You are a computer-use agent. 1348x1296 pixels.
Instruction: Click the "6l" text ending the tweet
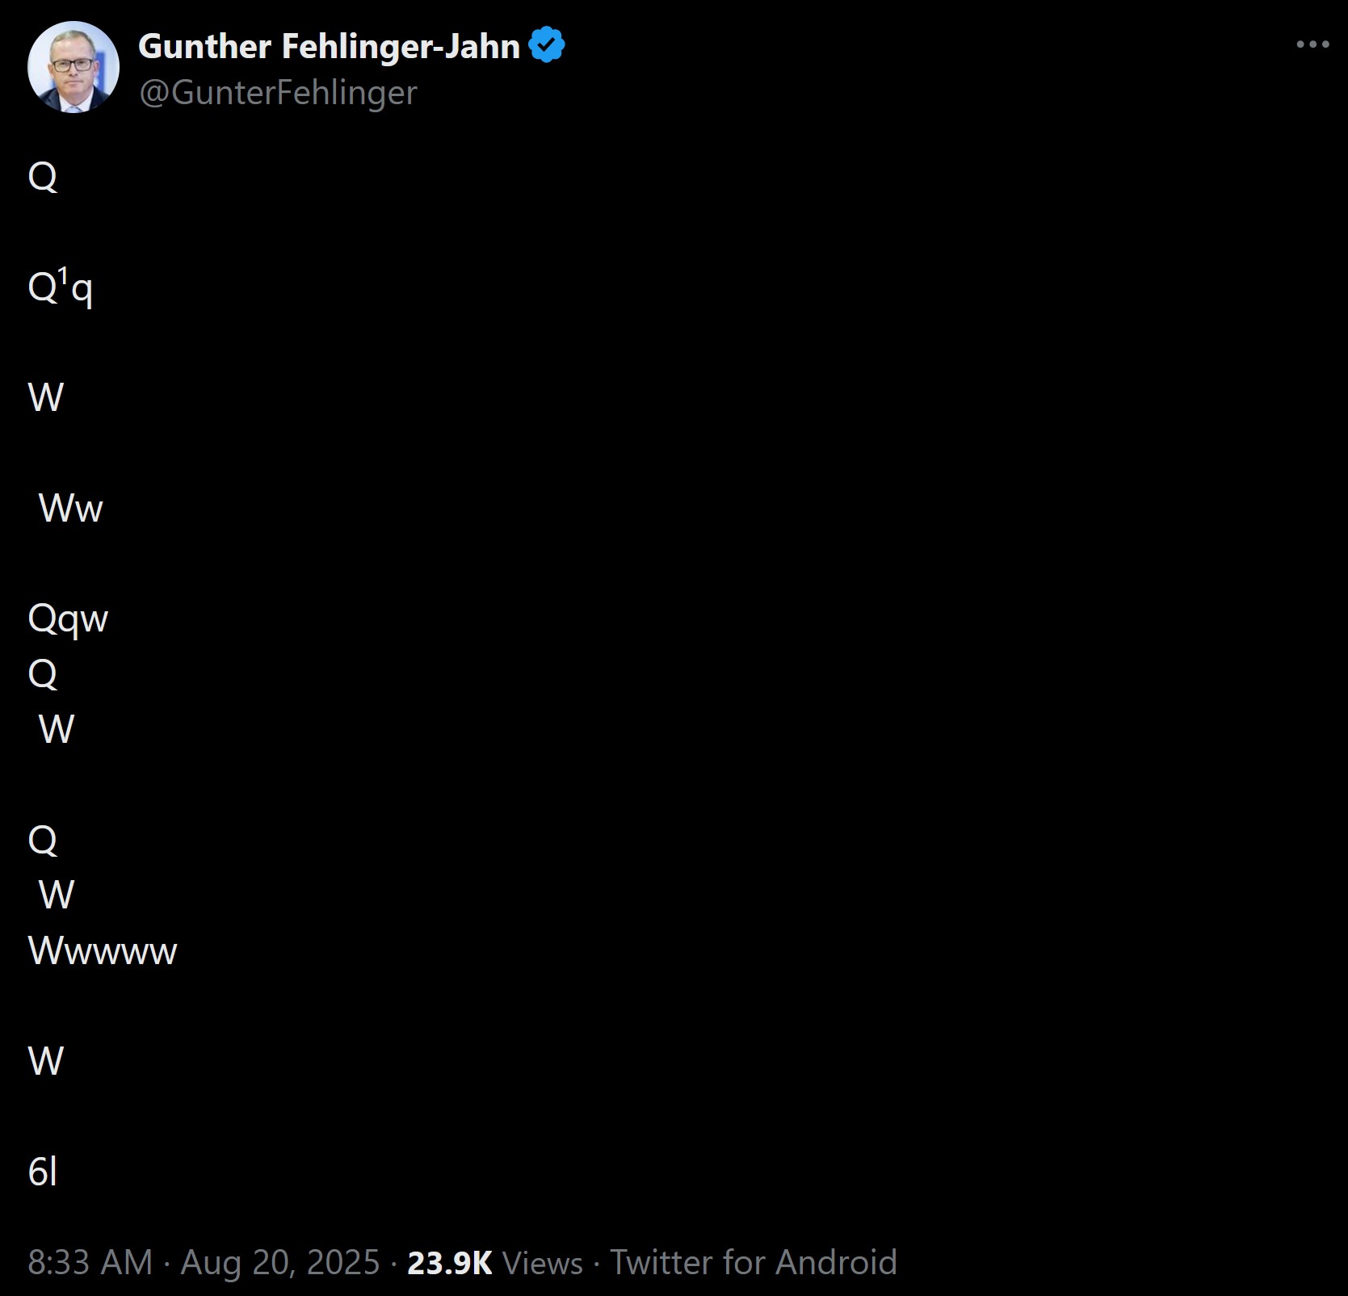coord(43,1172)
